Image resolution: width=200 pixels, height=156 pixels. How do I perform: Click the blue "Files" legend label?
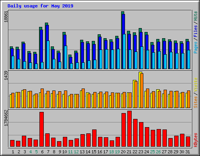tap(195, 31)
